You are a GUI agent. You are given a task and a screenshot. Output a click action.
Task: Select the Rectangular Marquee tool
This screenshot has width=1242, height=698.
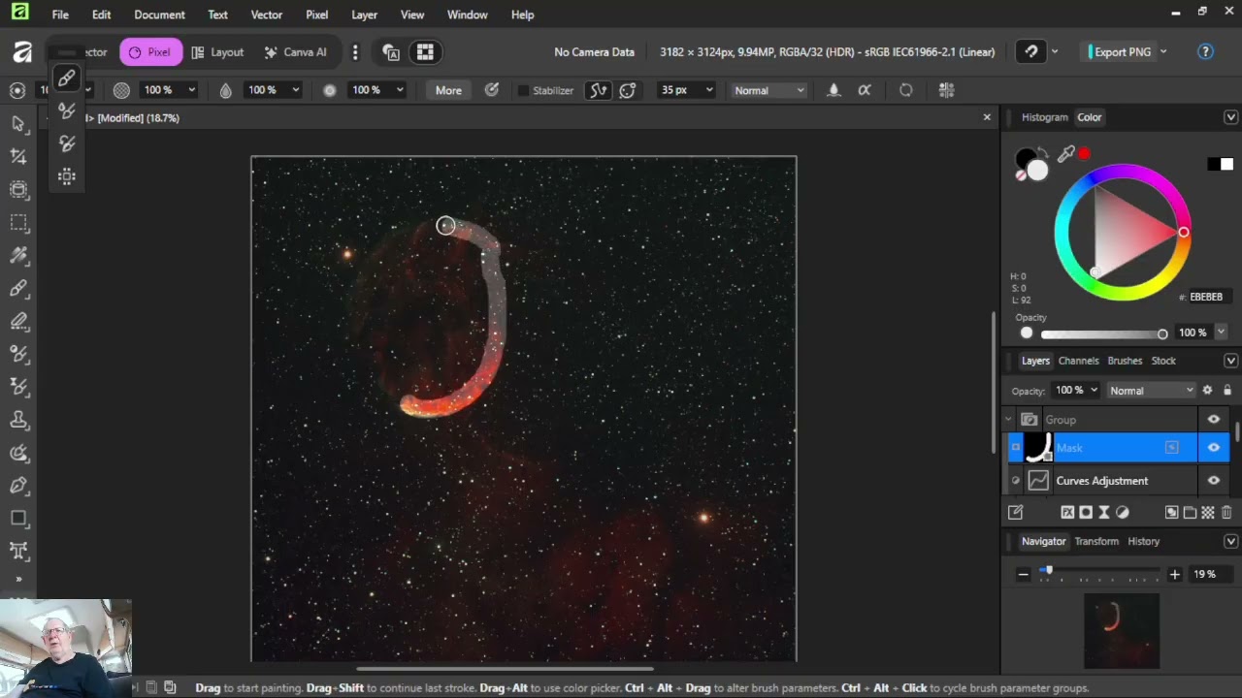(x=17, y=223)
